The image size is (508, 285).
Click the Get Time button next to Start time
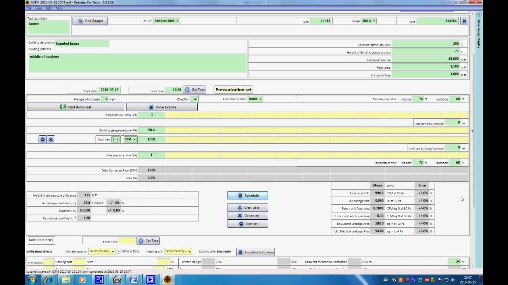pos(194,90)
